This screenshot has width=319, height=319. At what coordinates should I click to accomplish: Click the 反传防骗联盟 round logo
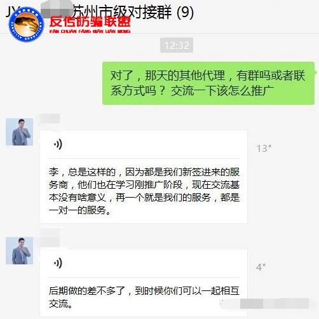[x=26, y=24]
